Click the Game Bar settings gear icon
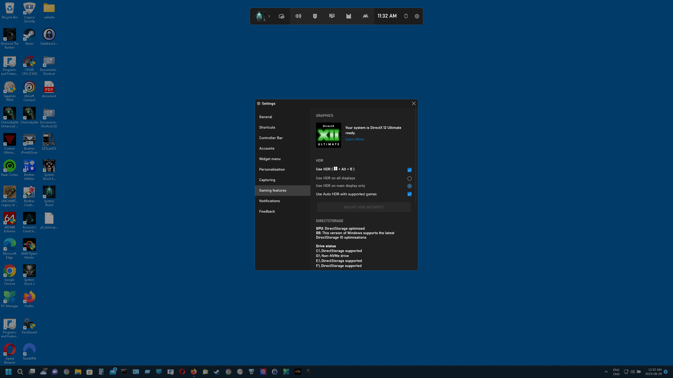The height and width of the screenshot is (378, 673). 417,16
